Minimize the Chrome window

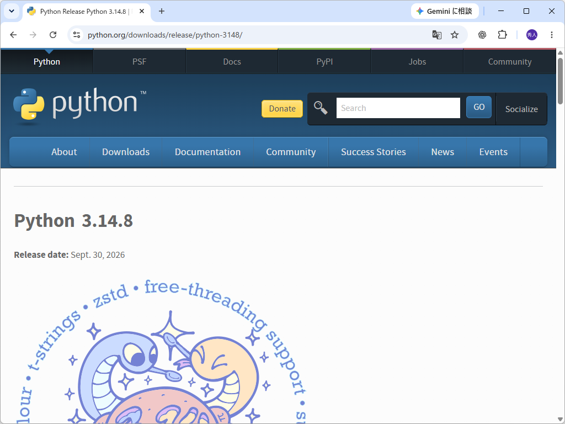click(x=501, y=11)
